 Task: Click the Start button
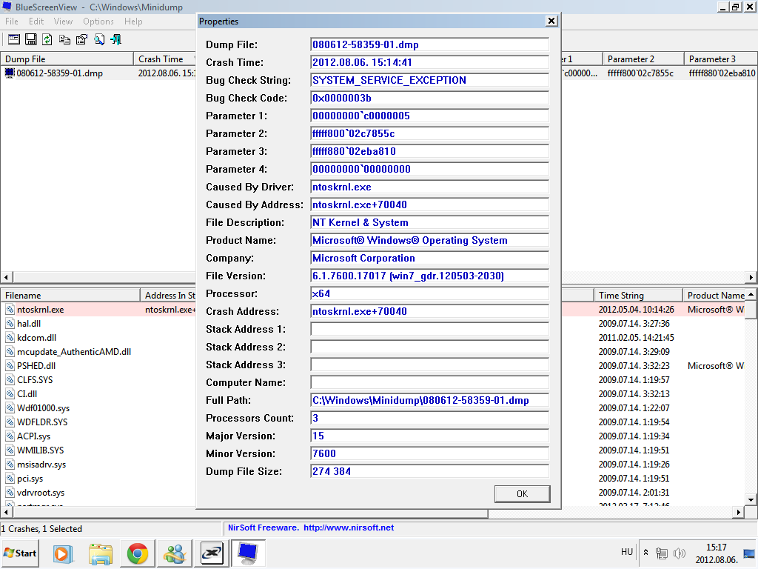point(20,553)
